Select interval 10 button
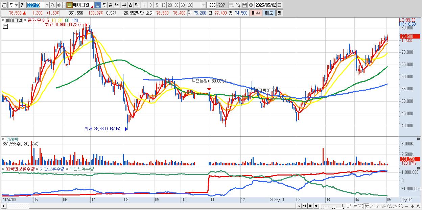Viewport: 422px width, 210px height. tap(163, 5)
